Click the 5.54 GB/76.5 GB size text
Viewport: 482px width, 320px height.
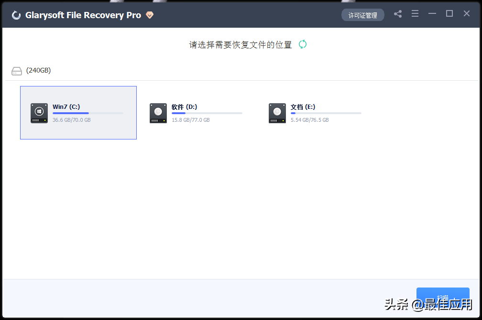coord(309,120)
